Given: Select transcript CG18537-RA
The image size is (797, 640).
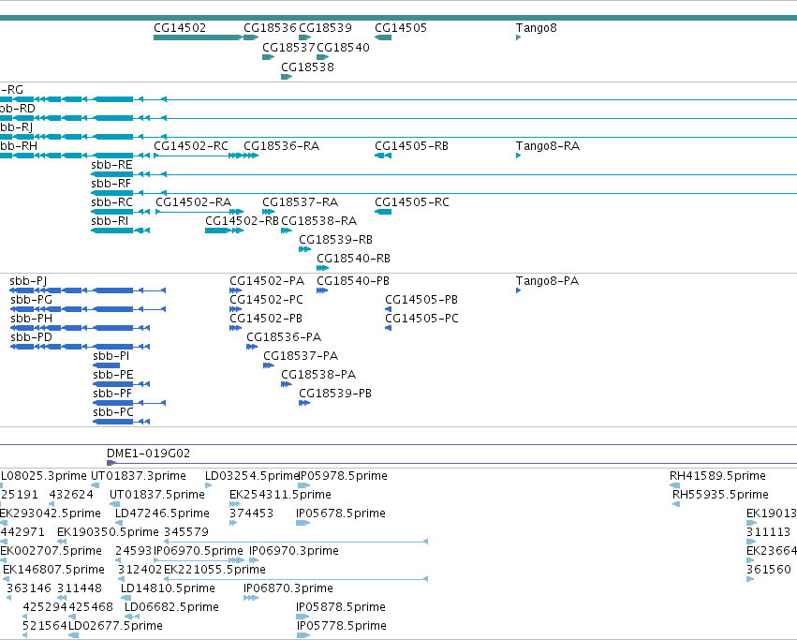Looking at the screenshot, I should tap(269, 212).
